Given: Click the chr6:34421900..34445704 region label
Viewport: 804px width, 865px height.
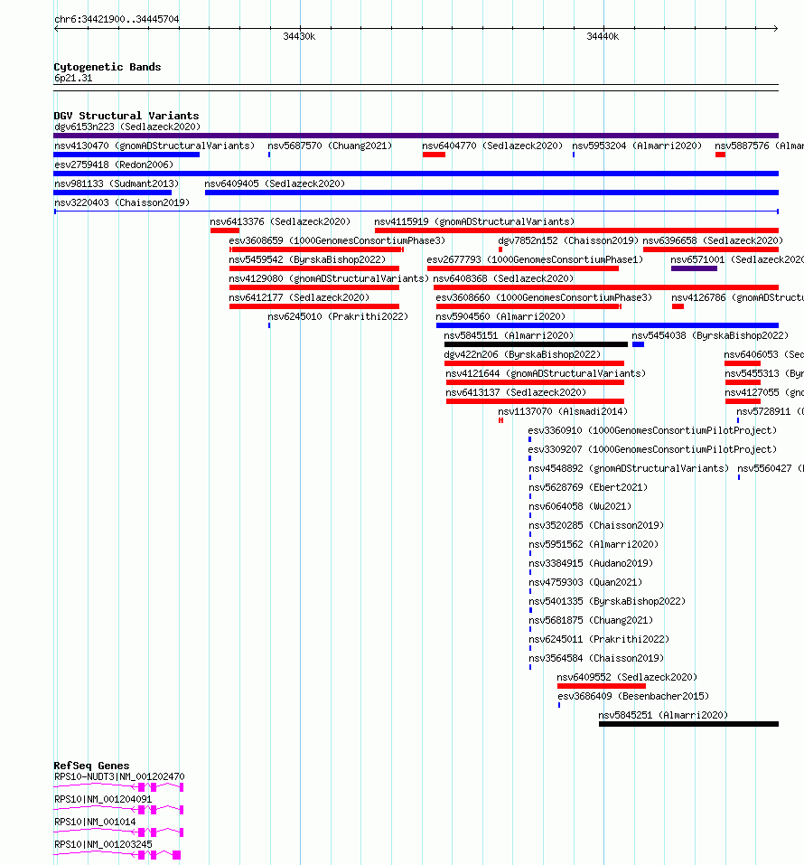Looking at the screenshot, I should (x=117, y=19).
